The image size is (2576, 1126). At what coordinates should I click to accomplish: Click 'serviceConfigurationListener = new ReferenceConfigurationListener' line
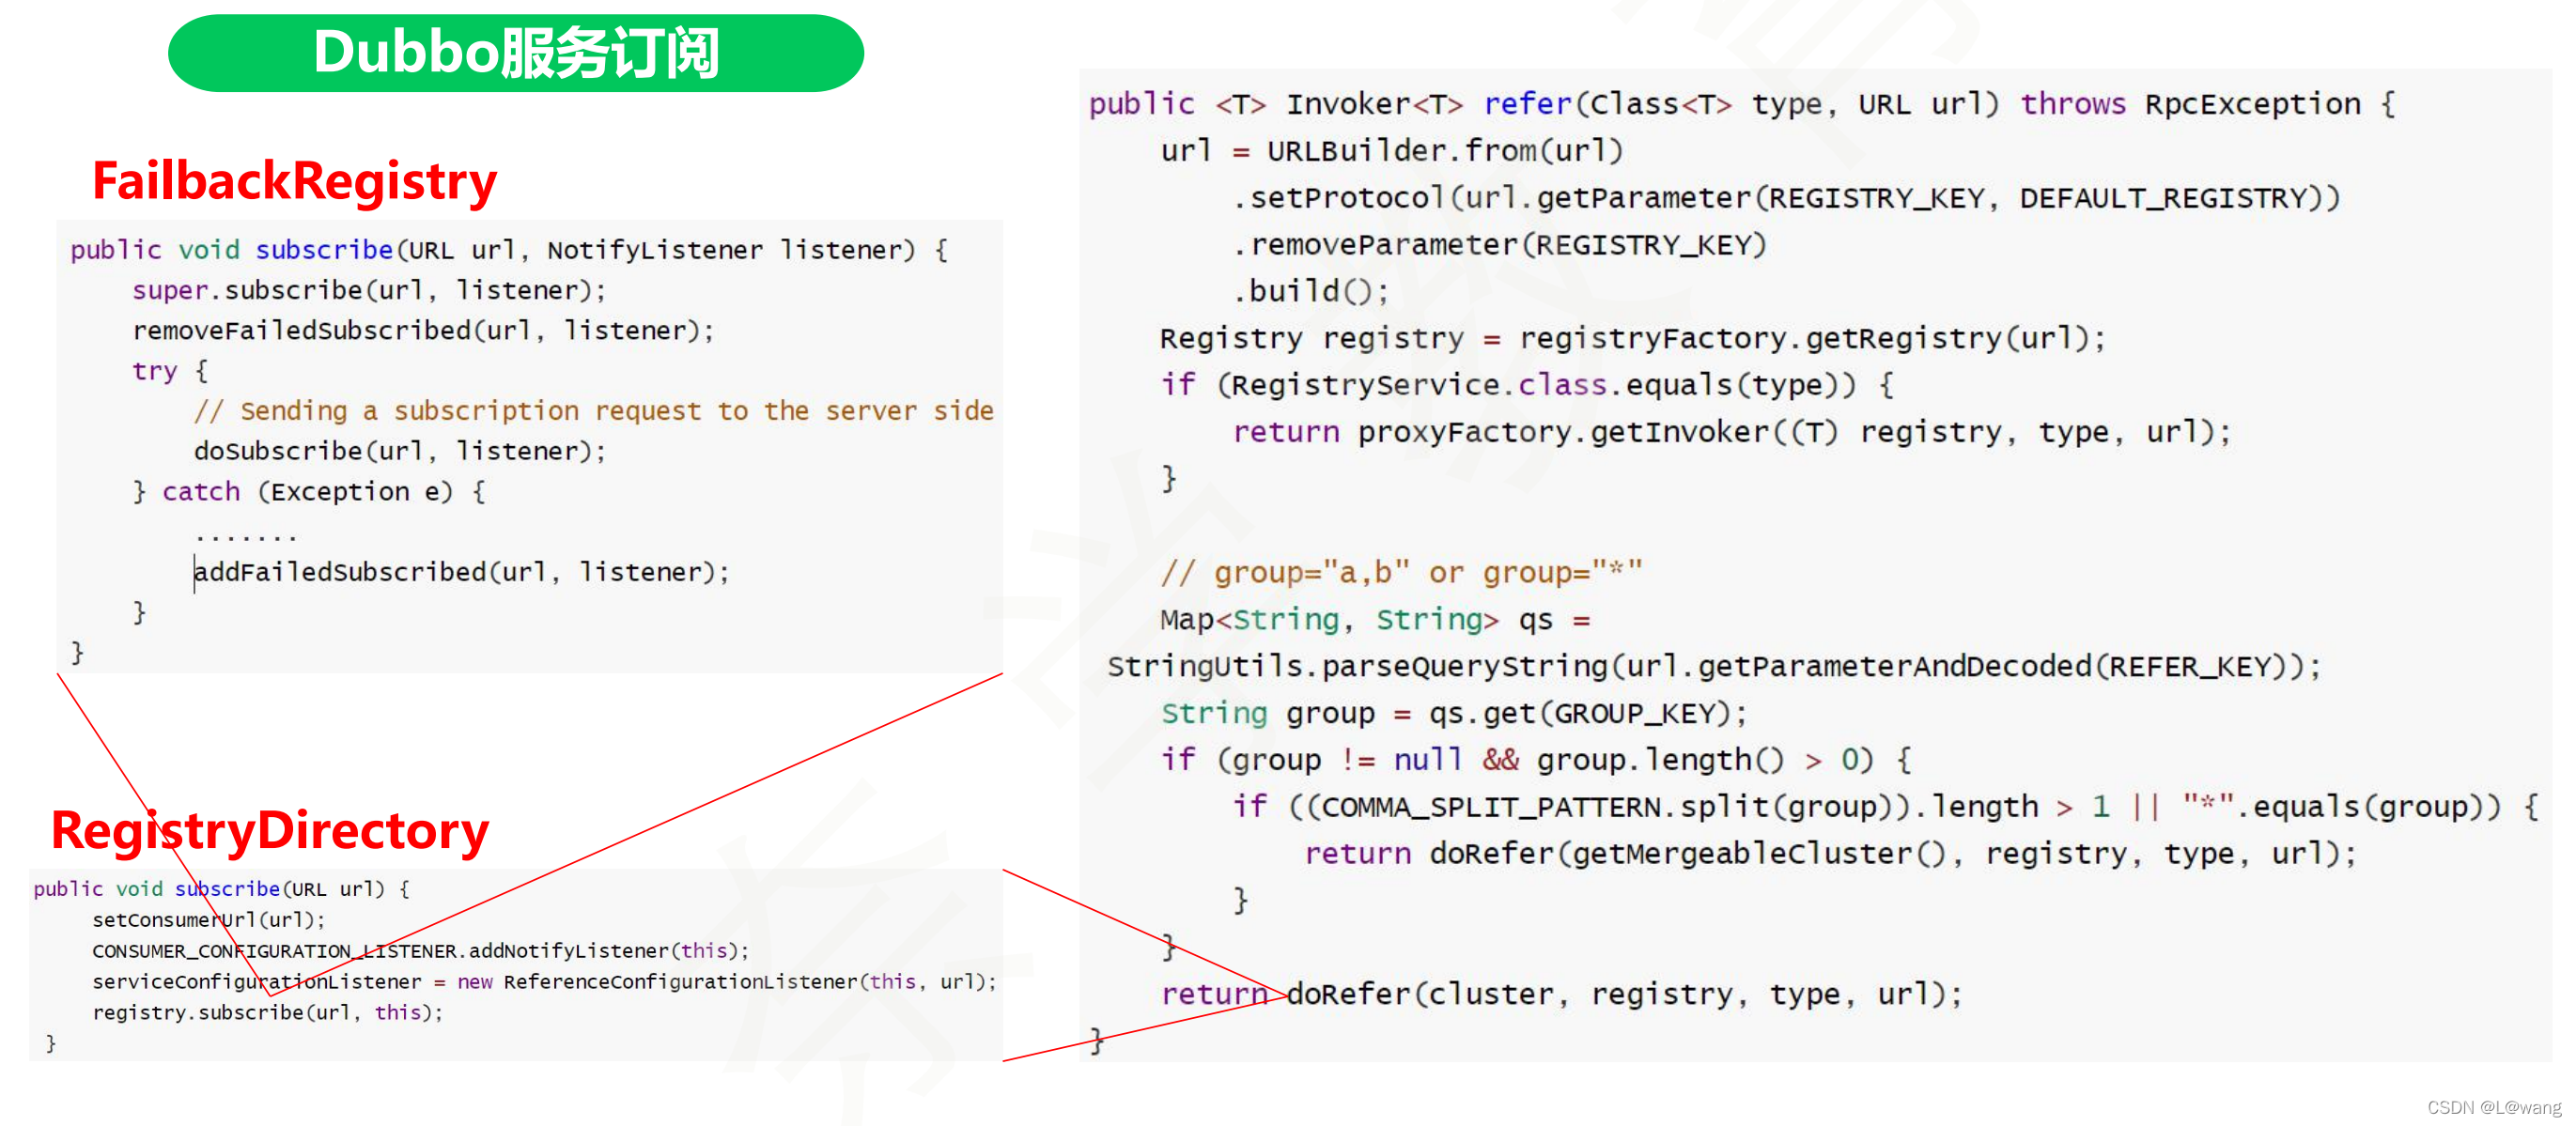click(544, 981)
